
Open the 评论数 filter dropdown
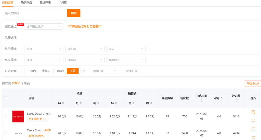(x=85, y=49)
